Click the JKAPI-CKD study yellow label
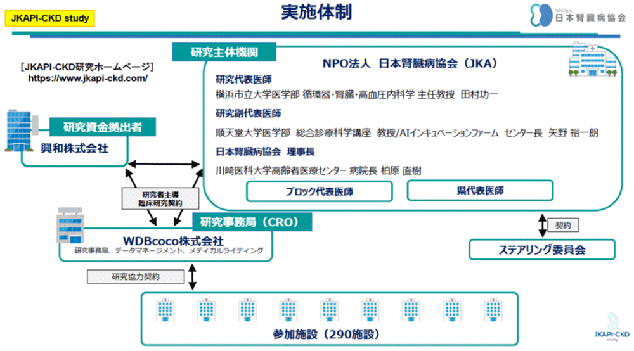634x351 pixels. [x=49, y=18]
